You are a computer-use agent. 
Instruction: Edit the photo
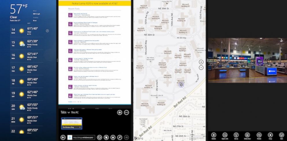click(282, 136)
